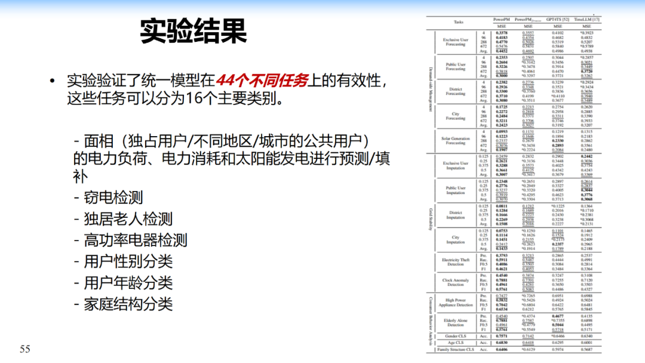Screen dimensions: 645x363
Task: Click the line starting '- 面相（独占用户'
Action: tap(222, 141)
